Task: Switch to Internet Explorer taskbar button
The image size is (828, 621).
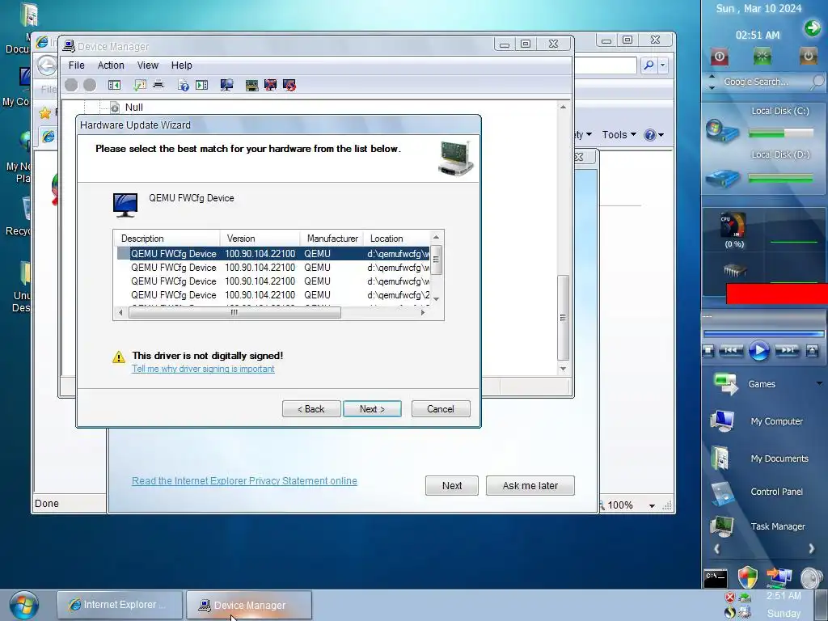Action: (x=120, y=605)
